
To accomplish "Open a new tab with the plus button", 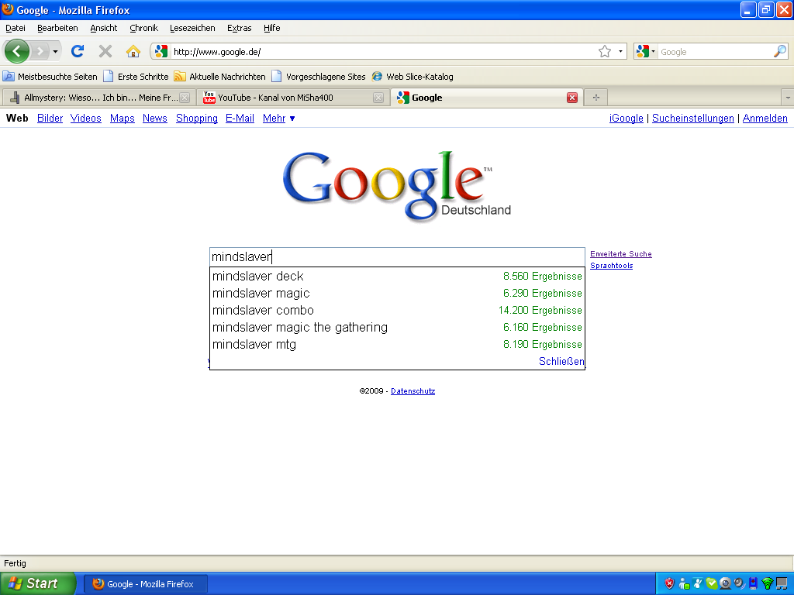I will [x=596, y=98].
